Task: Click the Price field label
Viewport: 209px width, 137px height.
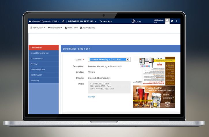Action: [x=81, y=84]
